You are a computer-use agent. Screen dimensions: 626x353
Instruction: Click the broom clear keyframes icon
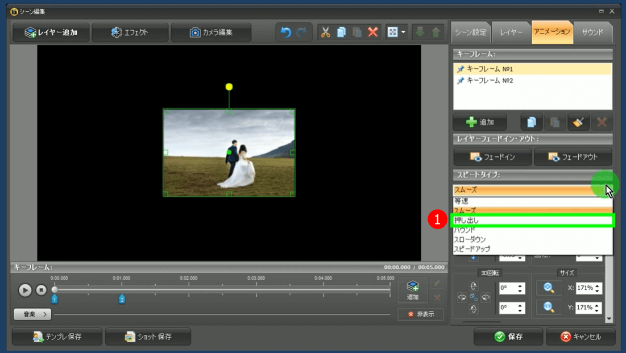[x=578, y=122]
